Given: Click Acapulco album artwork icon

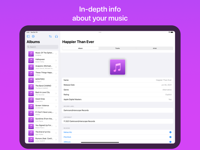Looking at the screenshot, I should point(31,67).
